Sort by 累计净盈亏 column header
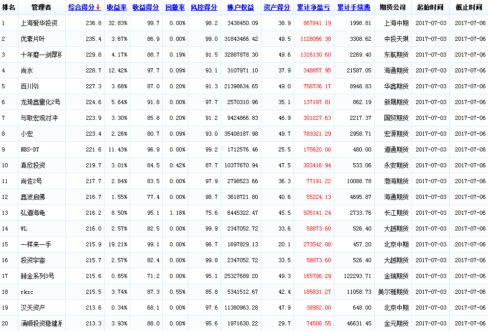 [x=313, y=8]
